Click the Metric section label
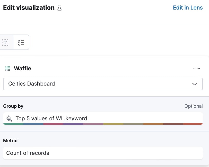209x167 pixels. click(x=10, y=141)
